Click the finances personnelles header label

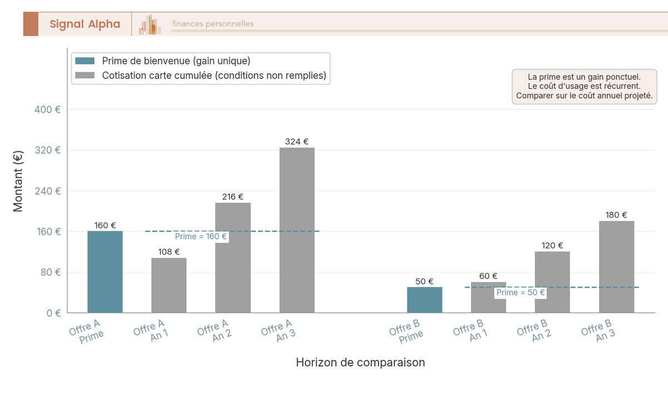pyautogui.click(x=213, y=24)
